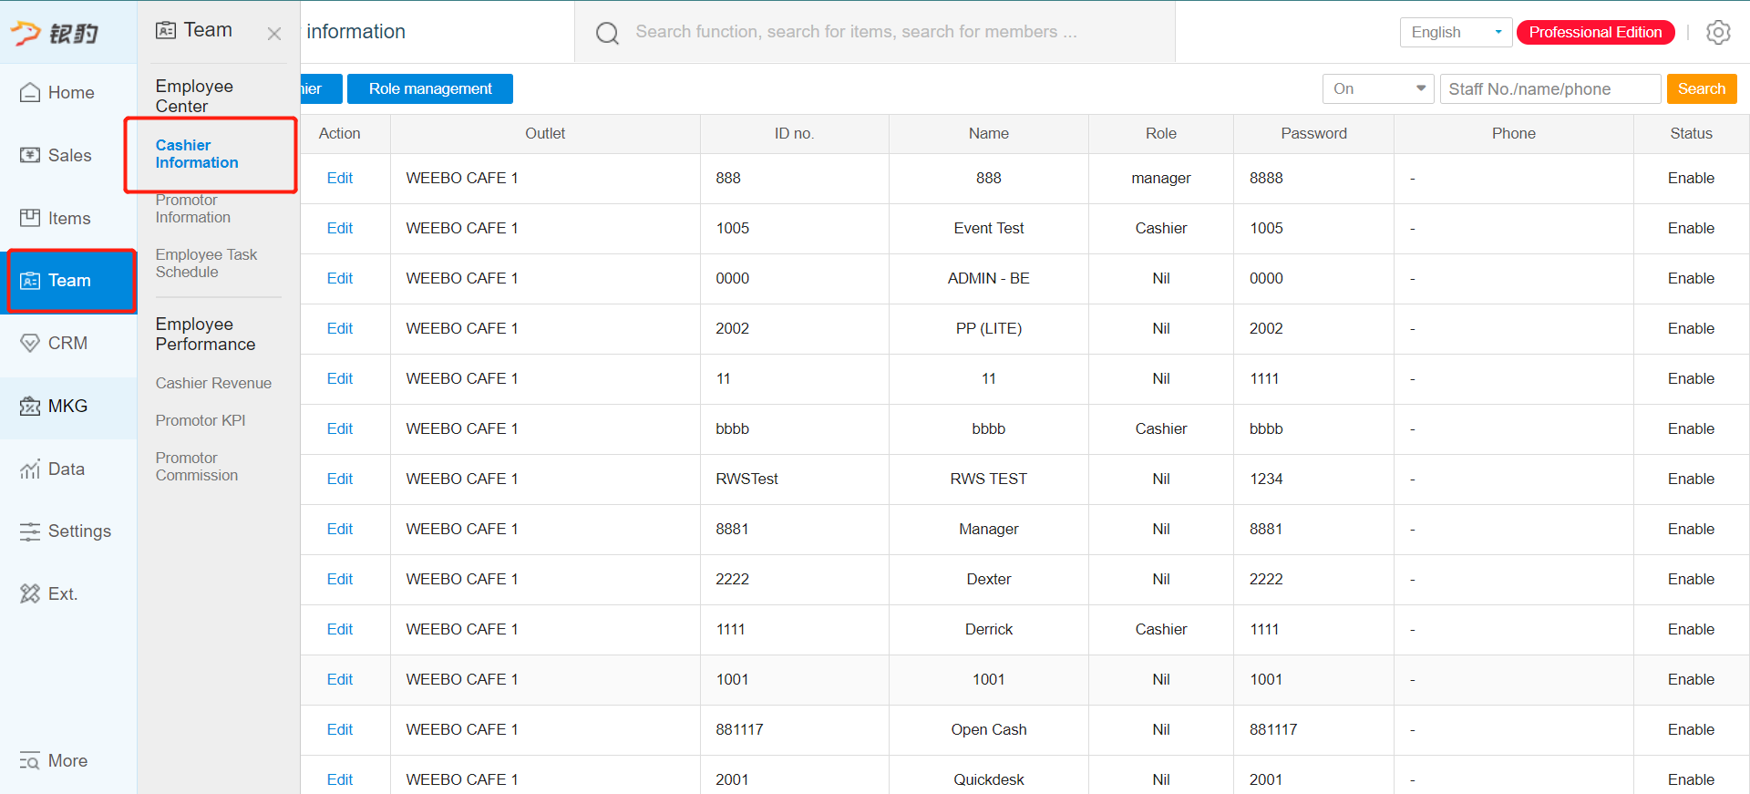The width and height of the screenshot is (1750, 794).
Task: Click Edit for the Dexter row
Action: pos(340,579)
